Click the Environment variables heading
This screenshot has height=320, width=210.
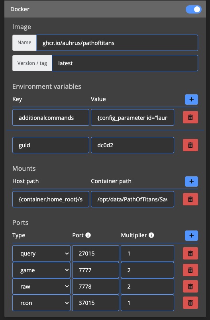(47, 86)
